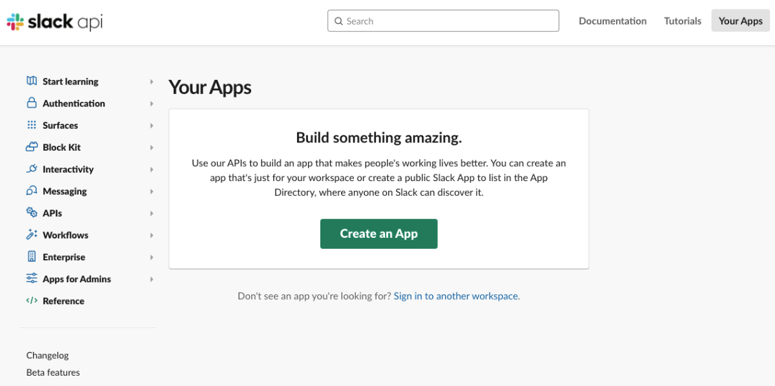
Task: Click the Your Apps page heading
Action: pyautogui.click(x=210, y=88)
